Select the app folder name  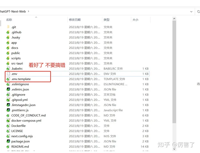click(x=14, y=43)
